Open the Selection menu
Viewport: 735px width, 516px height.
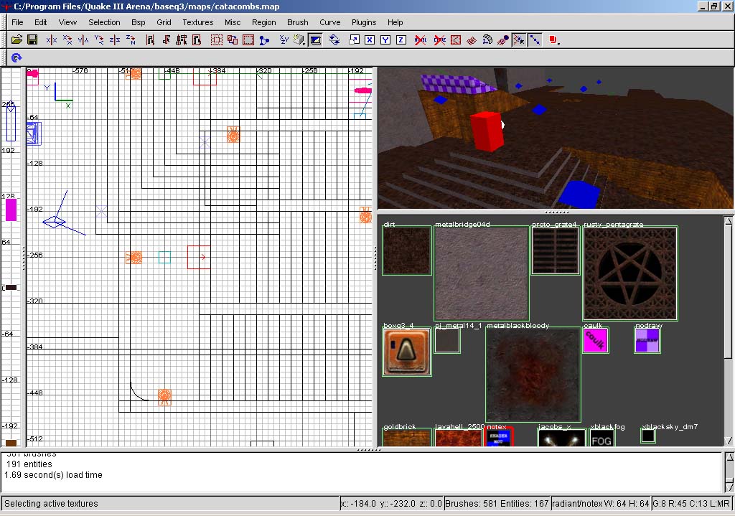104,22
